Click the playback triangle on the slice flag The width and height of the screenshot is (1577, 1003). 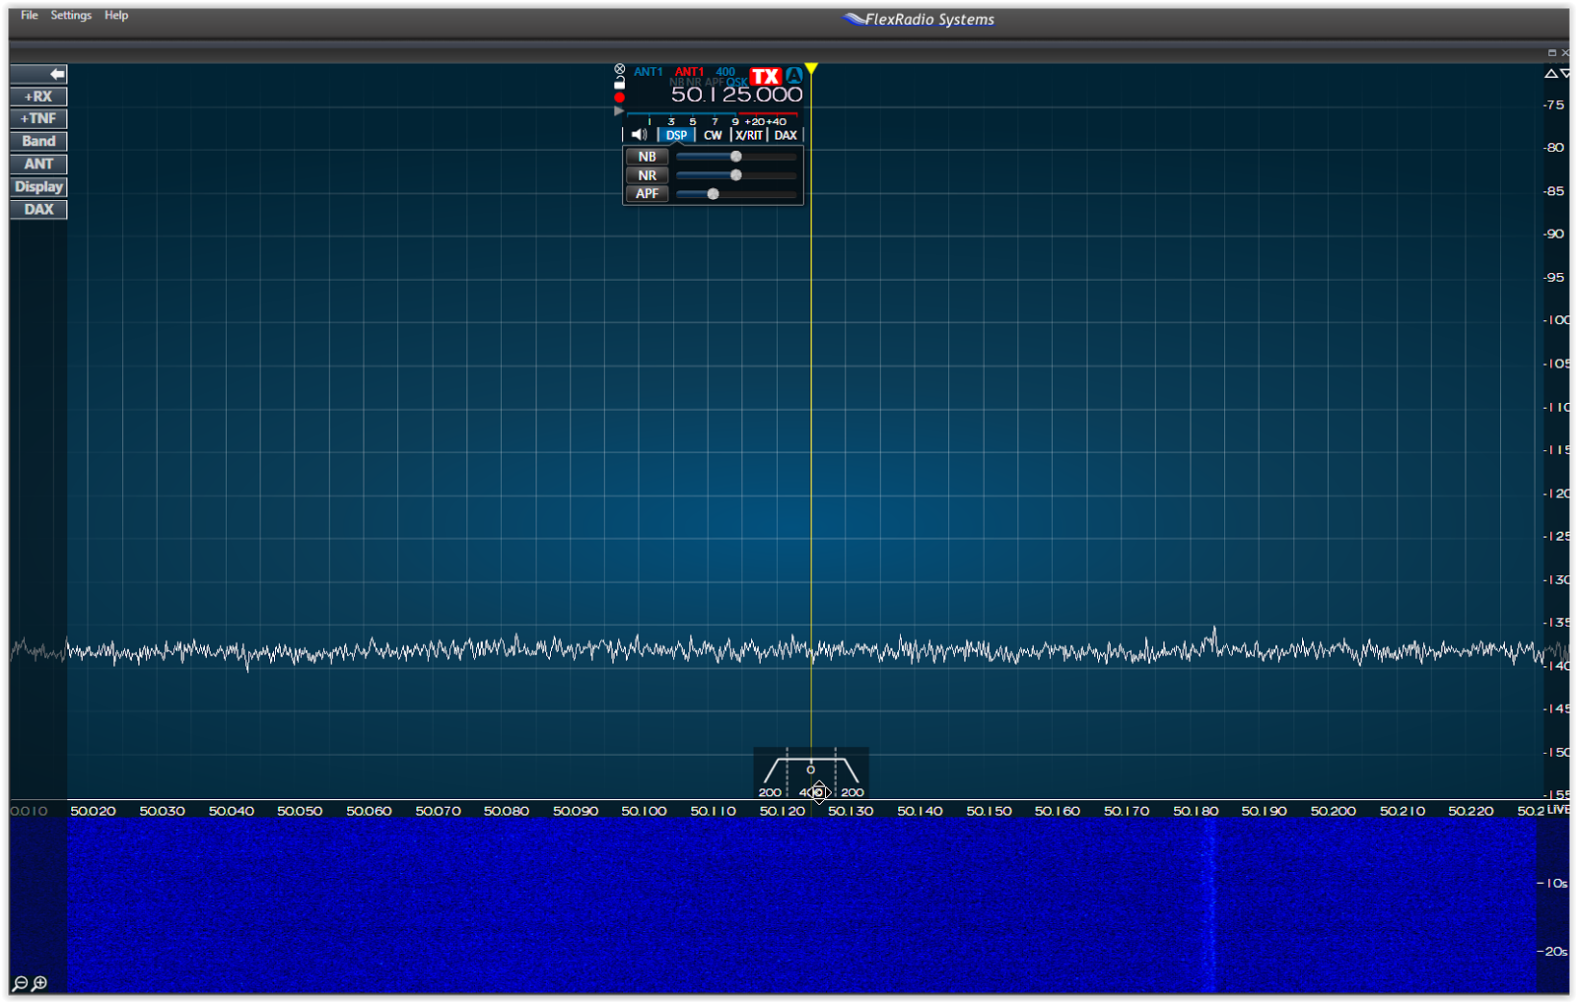coord(618,110)
